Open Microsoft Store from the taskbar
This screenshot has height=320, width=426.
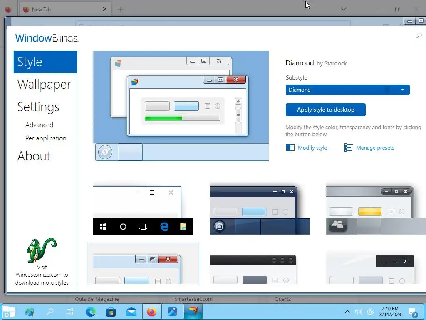(111, 312)
